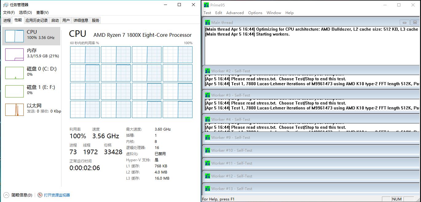Open the Options menu in Prime95
This screenshot has width=421, height=202.
pos(255,13)
